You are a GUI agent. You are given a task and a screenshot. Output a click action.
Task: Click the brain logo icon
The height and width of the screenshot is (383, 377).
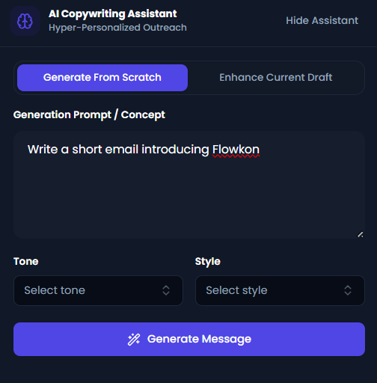pos(25,21)
